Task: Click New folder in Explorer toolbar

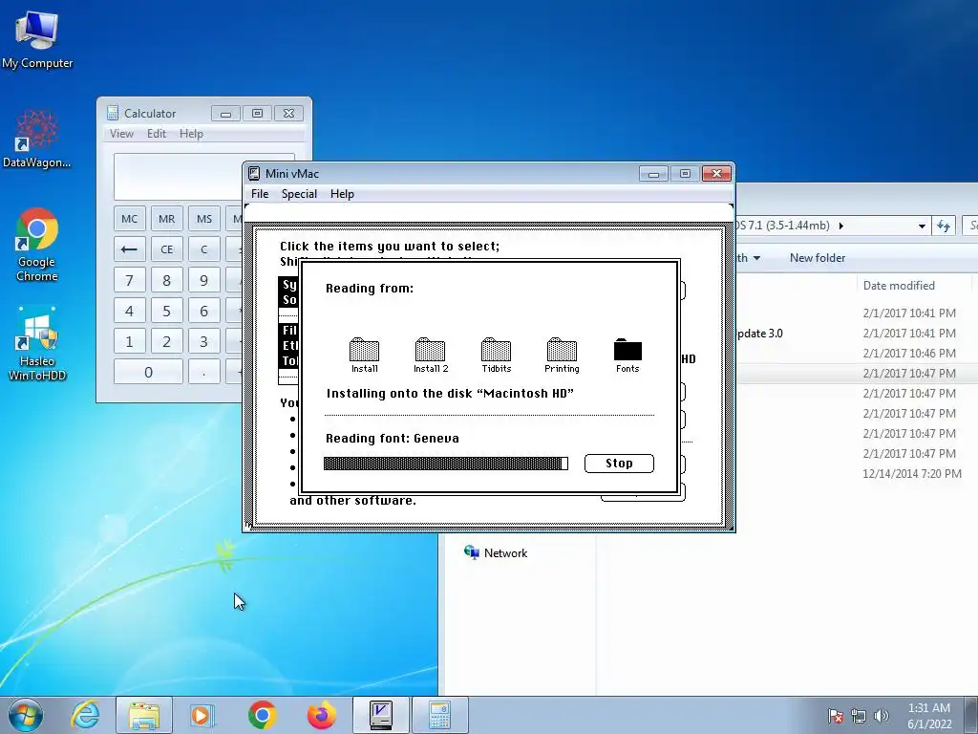Action: click(x=818, y=258)
